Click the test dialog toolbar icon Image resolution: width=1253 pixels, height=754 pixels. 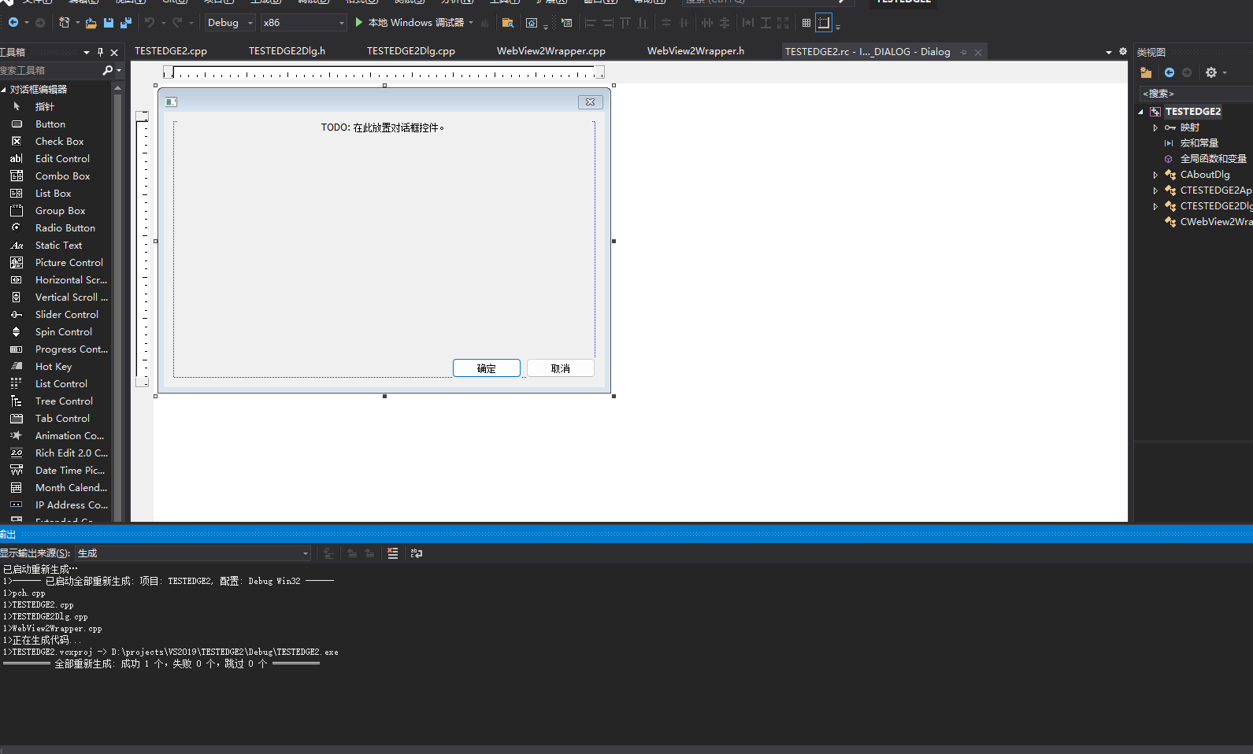click(x=566, y=23)
